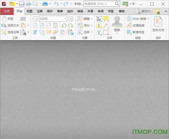This screenshot has width=169, height=139.
Task: Expand the scanner dropdown arrow
Action: [50, 4]
